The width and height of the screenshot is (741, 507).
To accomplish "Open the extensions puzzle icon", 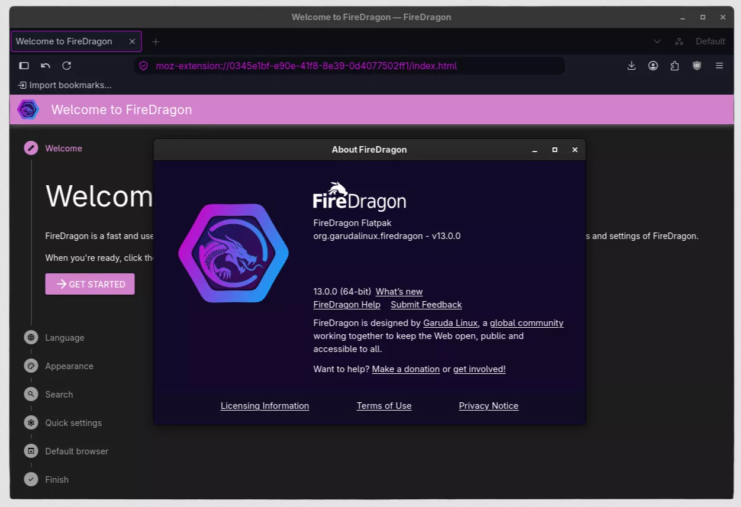I will pos(675,66).
